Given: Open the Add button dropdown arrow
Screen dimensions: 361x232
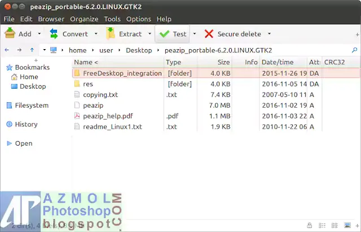Looking at the screenshot, I should (39, 34).
